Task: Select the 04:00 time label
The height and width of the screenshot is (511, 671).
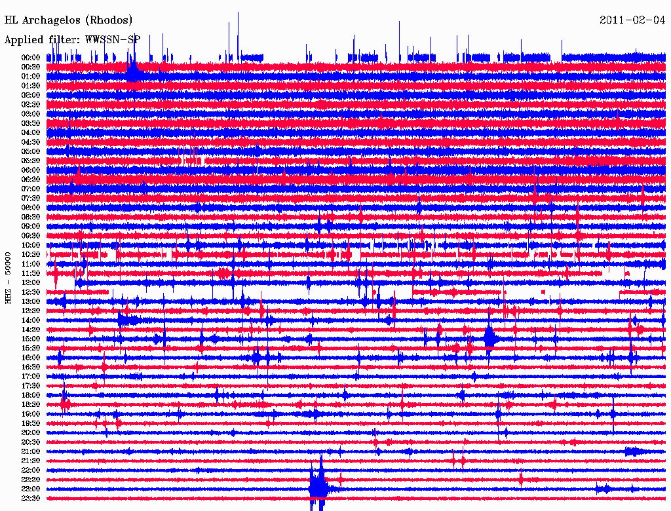Action: pyautogui.click(x=31, y=133)
